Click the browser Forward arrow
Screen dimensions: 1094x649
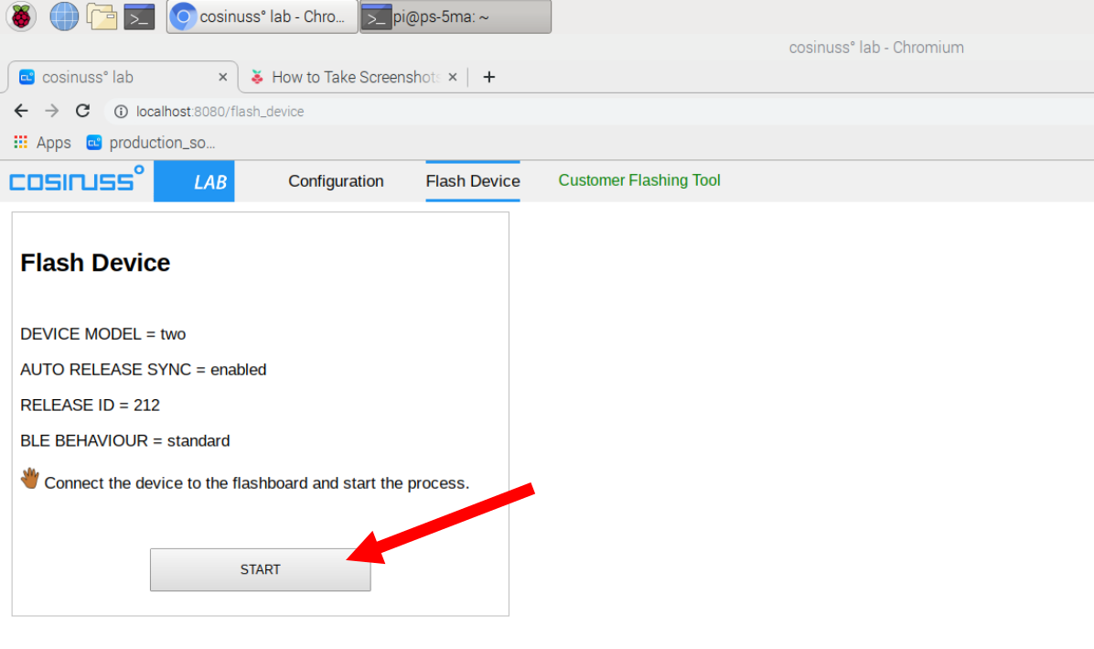pos(52,111)
